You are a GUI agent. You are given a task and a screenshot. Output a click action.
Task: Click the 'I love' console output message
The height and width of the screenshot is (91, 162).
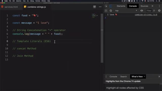[112, 15]
